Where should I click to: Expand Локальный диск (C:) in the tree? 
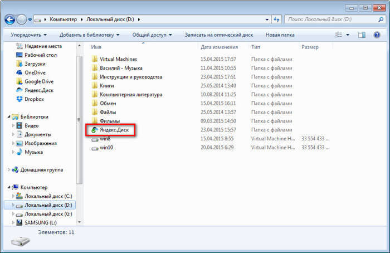click(x=13, y=196)
